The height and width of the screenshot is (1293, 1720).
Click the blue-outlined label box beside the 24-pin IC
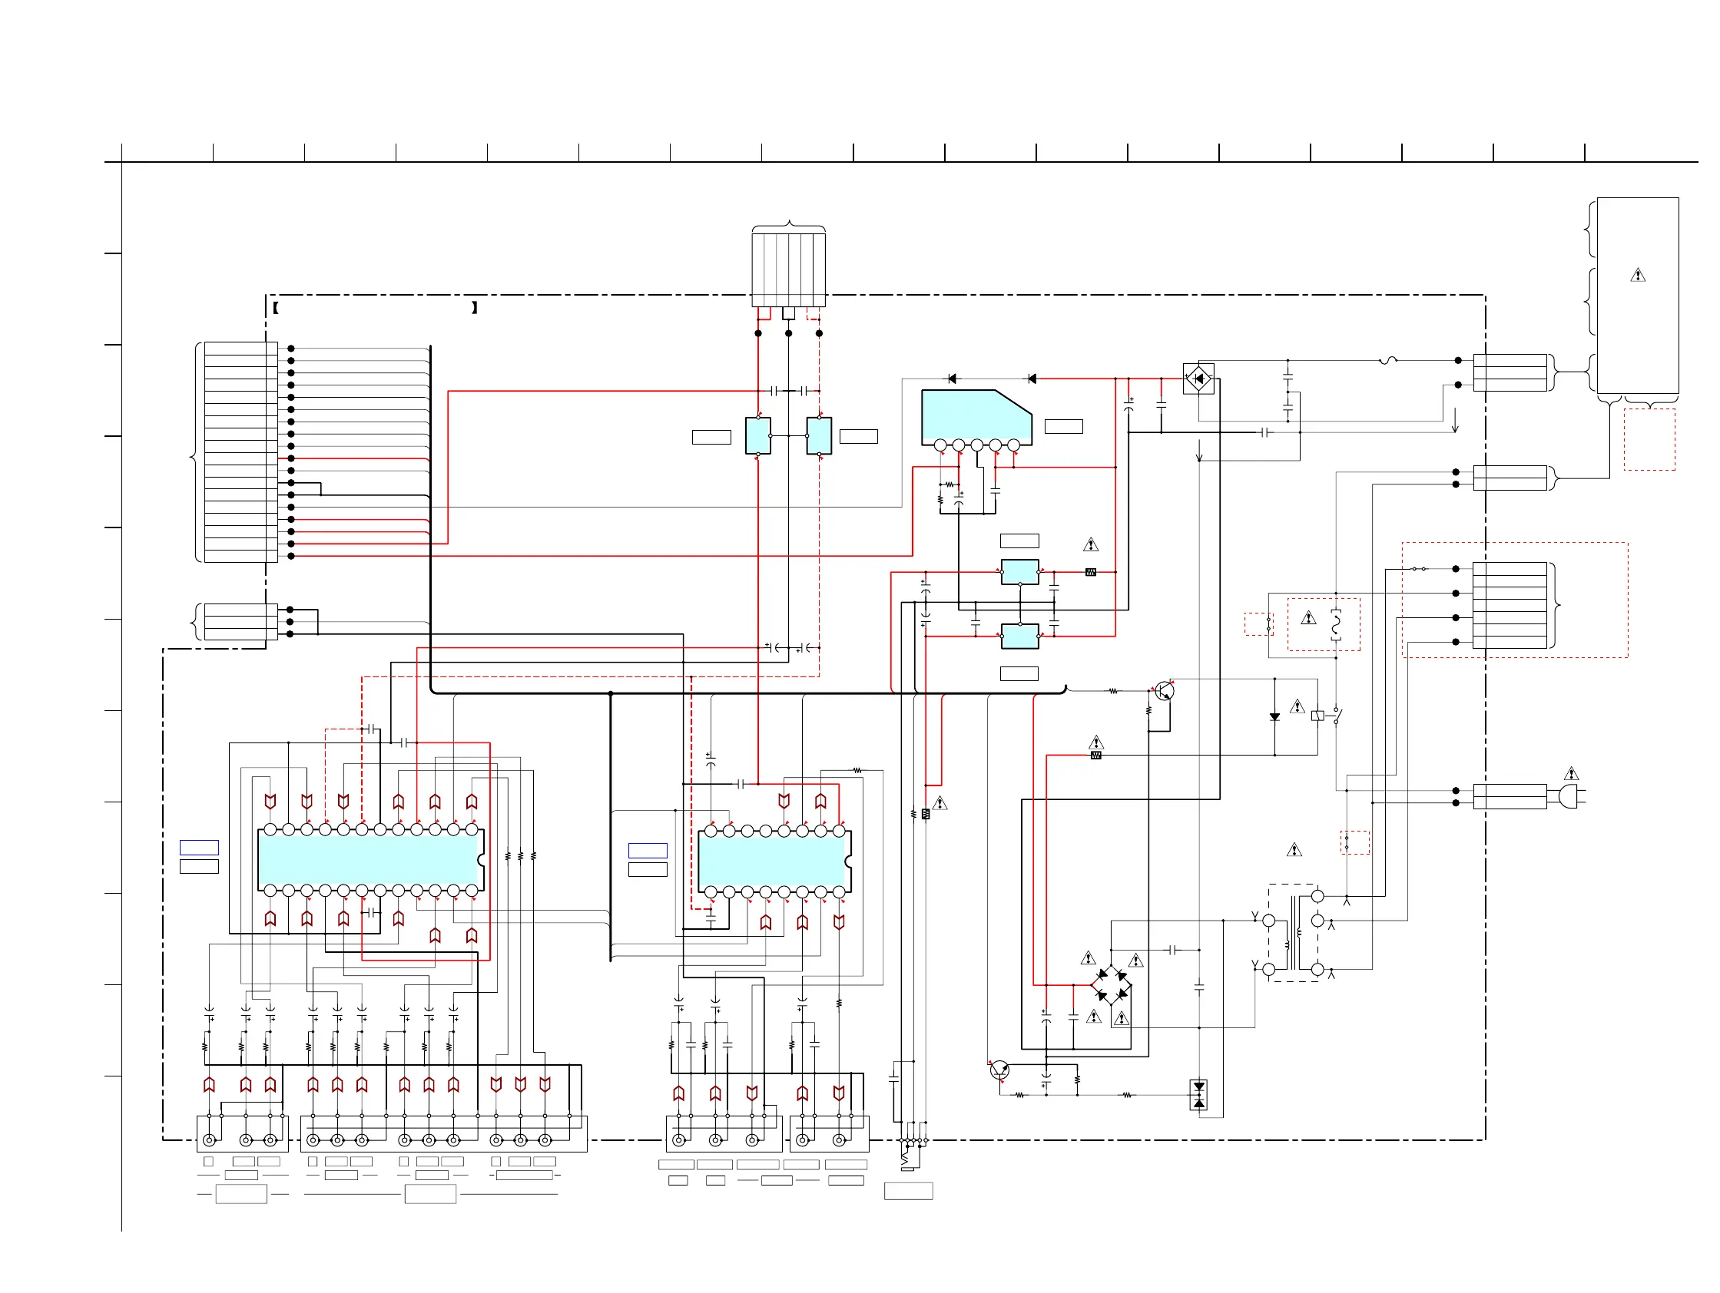coord(199,847)
